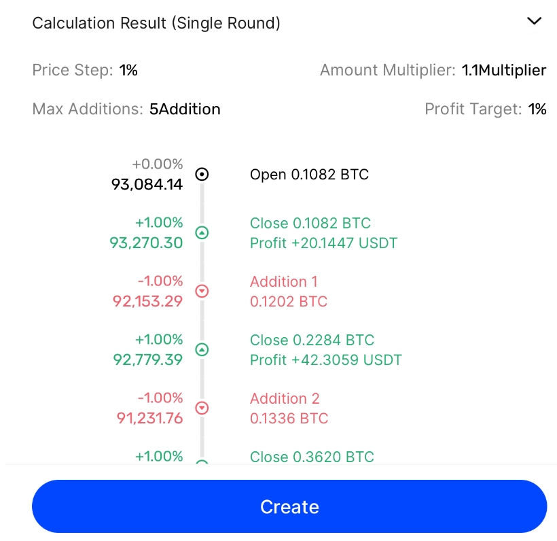
Task: Select the Addition 1 entry label
Action: coord(283,281)
